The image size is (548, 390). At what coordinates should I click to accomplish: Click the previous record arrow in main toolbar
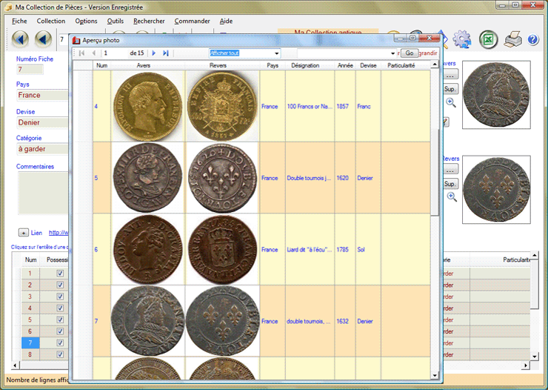pos(44,39)
